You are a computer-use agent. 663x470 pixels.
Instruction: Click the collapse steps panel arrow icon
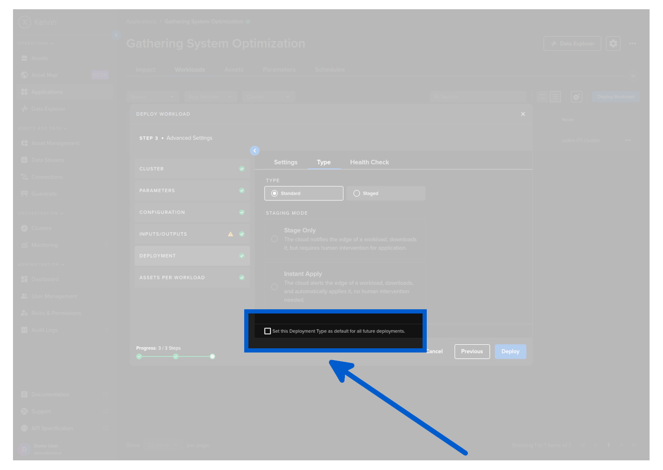[255, 151]
